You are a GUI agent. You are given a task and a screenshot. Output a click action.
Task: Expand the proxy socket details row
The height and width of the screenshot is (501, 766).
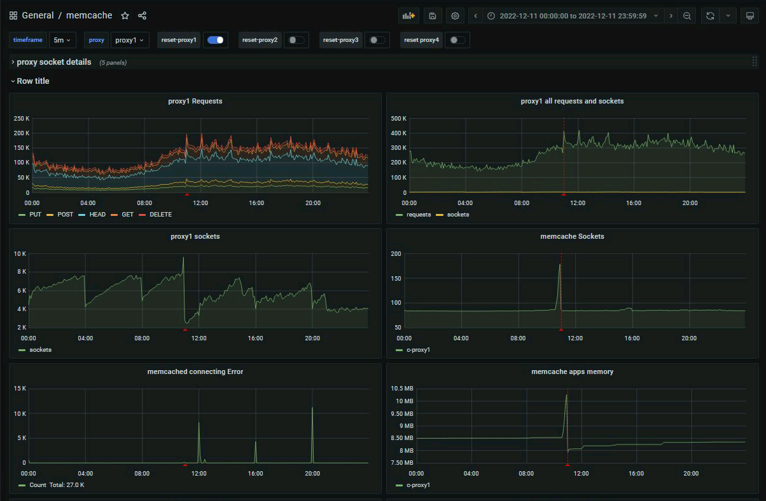pyautogui.click(x=54, y=62)
